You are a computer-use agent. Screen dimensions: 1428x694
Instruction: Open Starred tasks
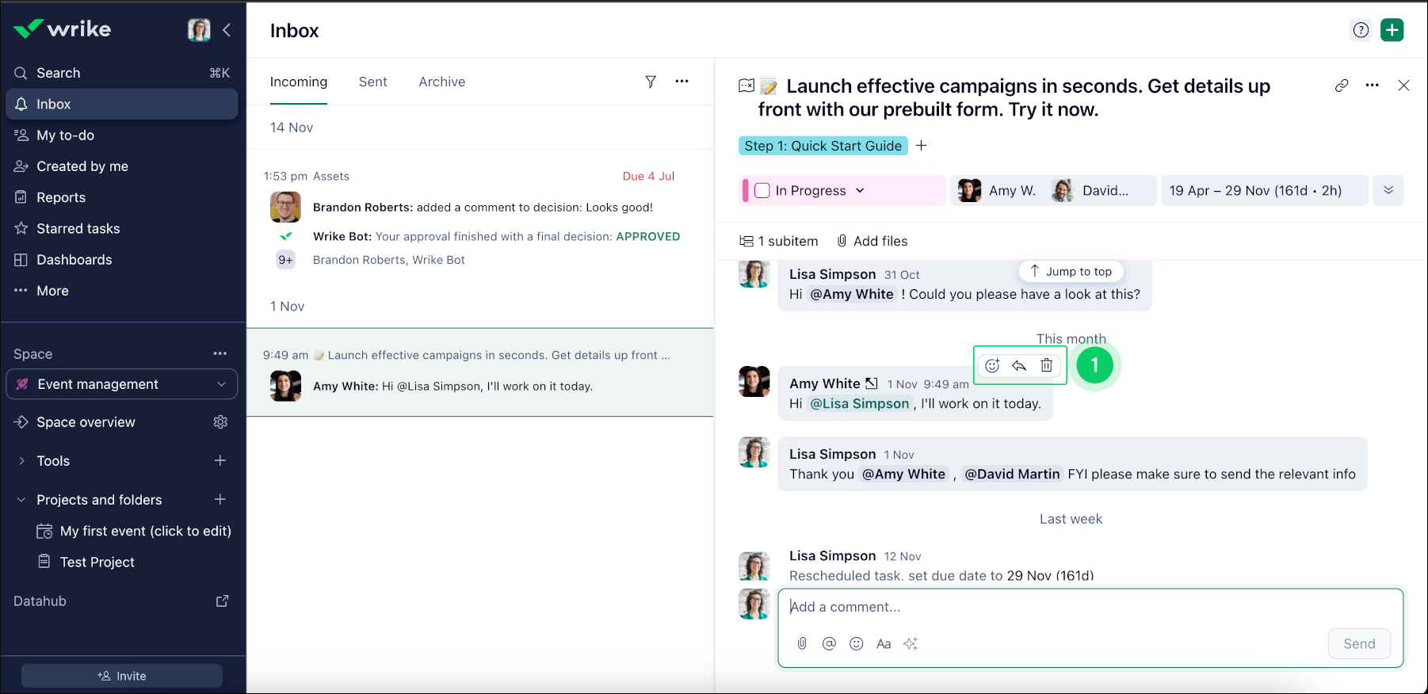point(122,228)
